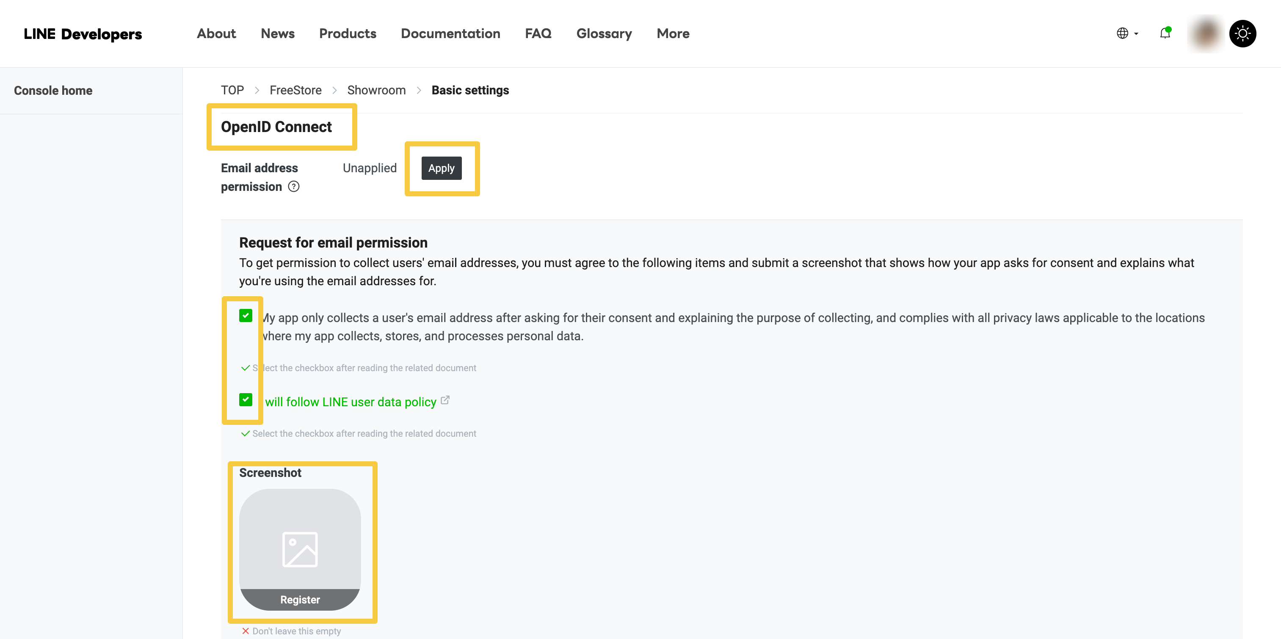Screen dimensions: 1281x639
Task: Open the Documentation navigation item
Action: (450, 33)
